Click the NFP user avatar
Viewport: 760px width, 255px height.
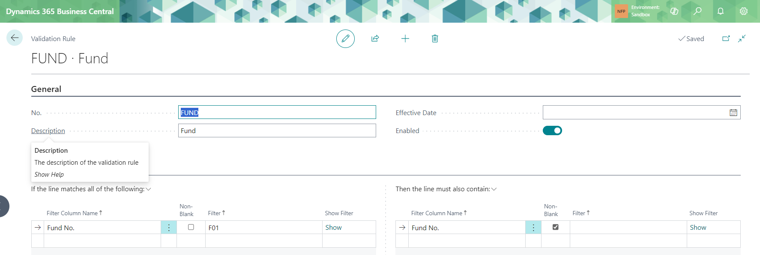coord(621,11)
